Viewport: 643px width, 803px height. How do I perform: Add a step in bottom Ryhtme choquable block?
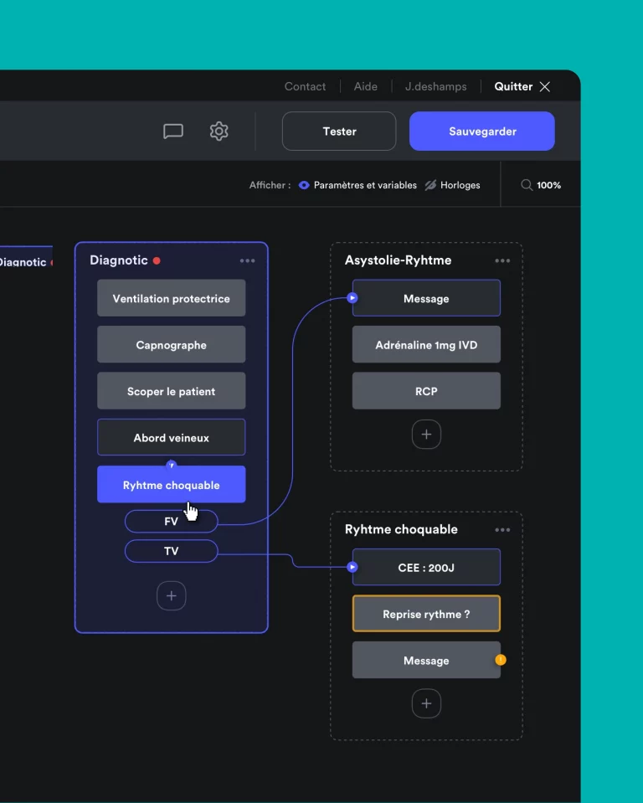click(426, 704)
